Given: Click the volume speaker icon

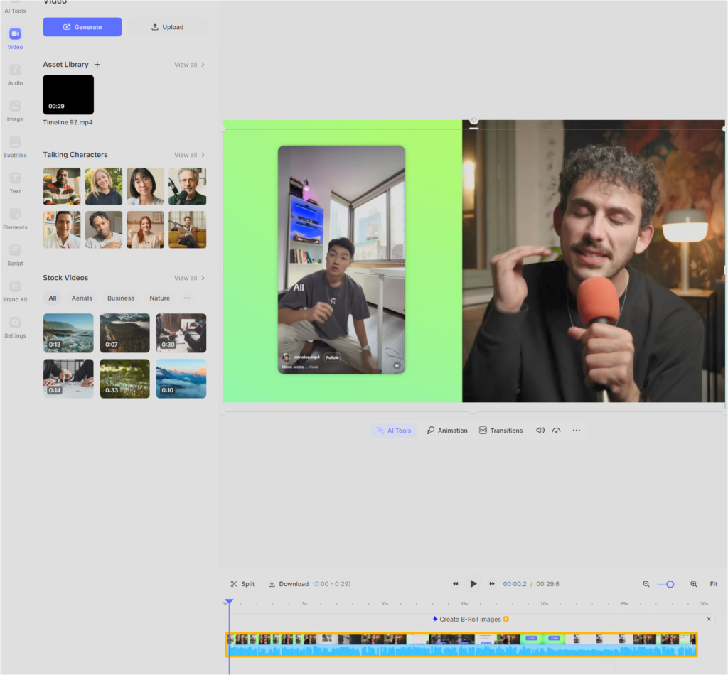Looking at the screenshot, I should coord(540,431).
